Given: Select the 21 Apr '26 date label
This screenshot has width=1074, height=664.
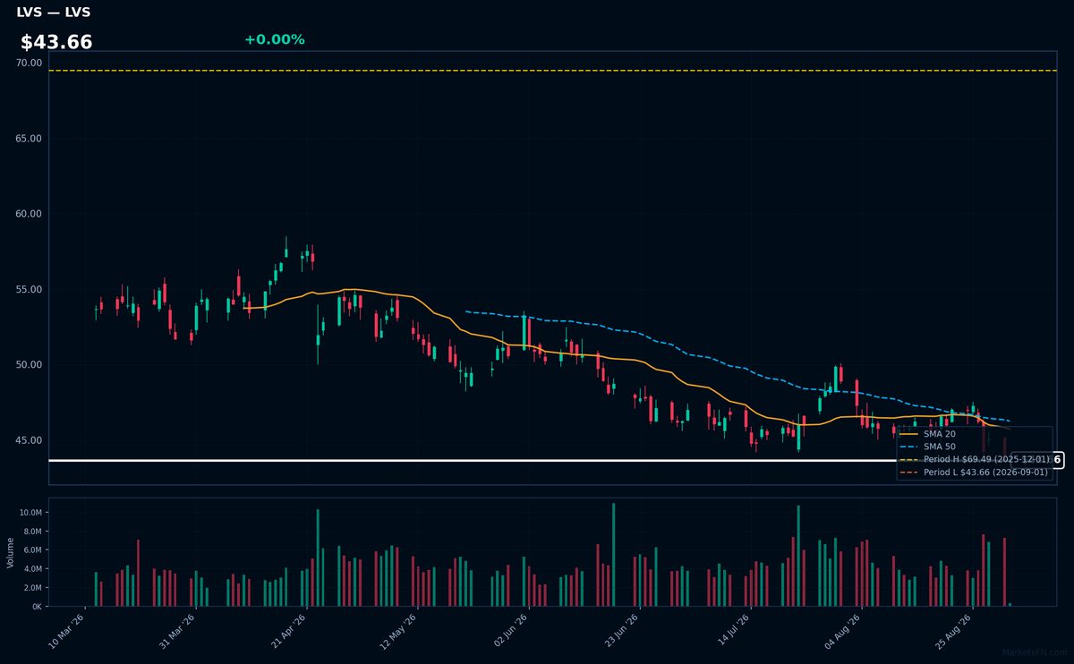Looking at the screenshot, I should 288,630.
